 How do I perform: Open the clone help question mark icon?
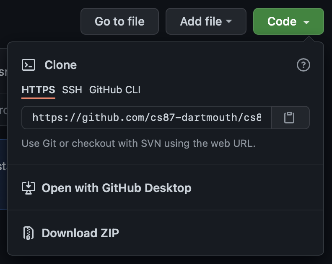click(303, 65)
